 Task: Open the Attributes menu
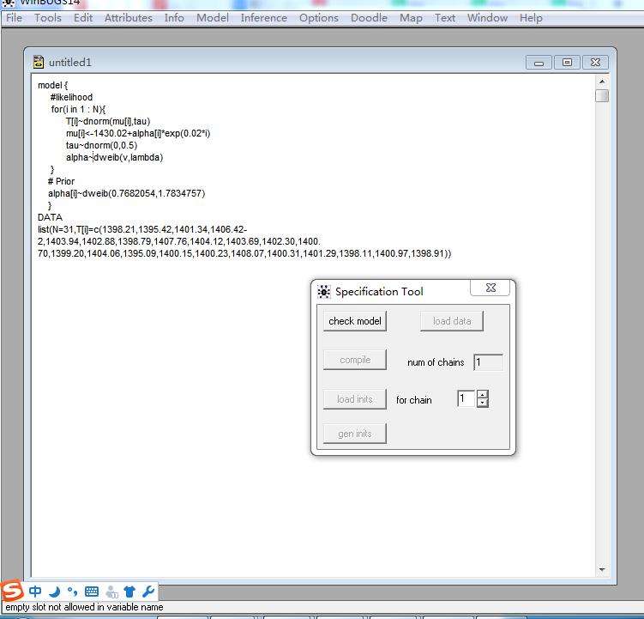coord(128,18)
